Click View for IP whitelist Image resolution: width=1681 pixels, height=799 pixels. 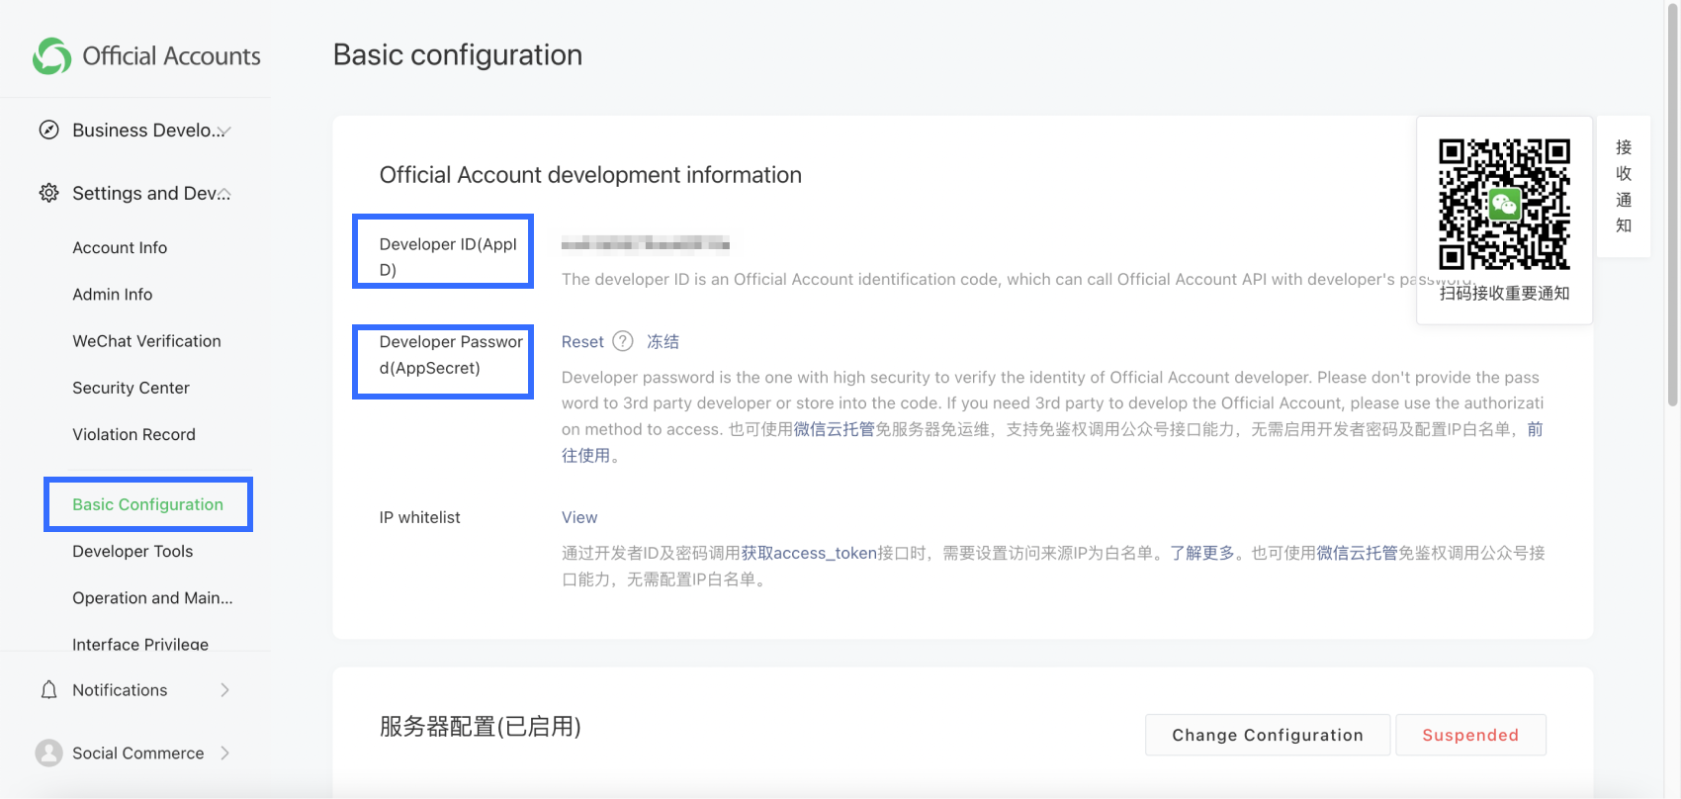[579, 517]
